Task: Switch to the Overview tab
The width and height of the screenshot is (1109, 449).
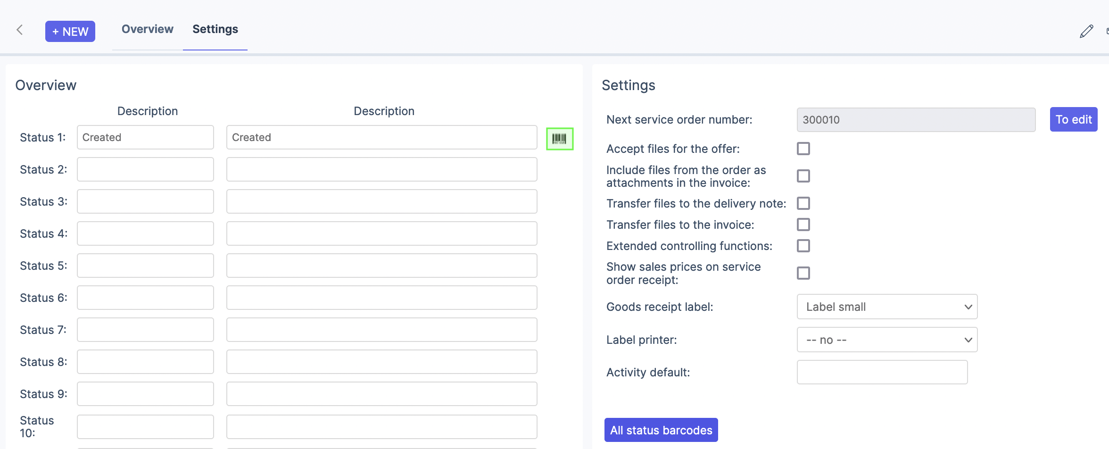Action: click(147, 29)
